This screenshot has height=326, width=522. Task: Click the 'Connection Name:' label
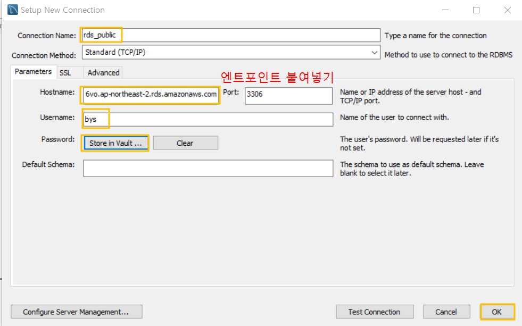tap(47, 36)
